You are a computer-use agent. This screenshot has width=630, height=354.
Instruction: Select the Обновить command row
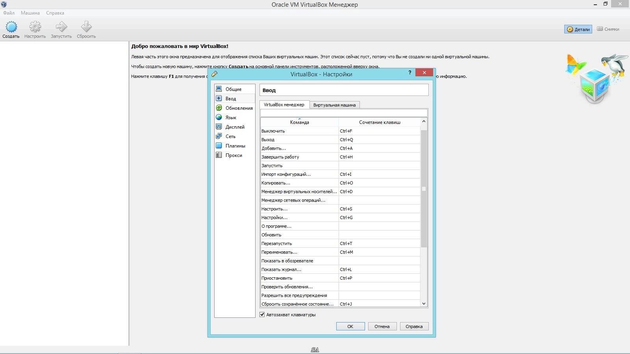[x=341, y=235]
